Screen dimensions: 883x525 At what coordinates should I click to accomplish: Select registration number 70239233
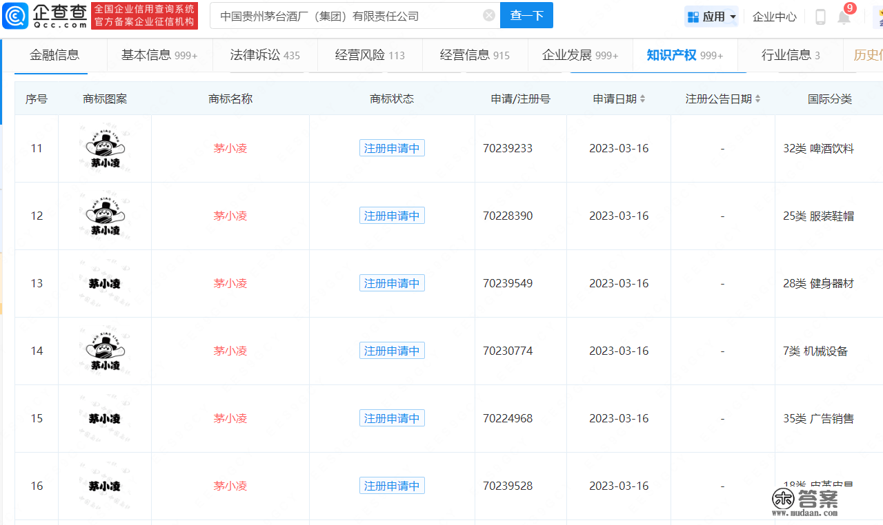(508, 148)
